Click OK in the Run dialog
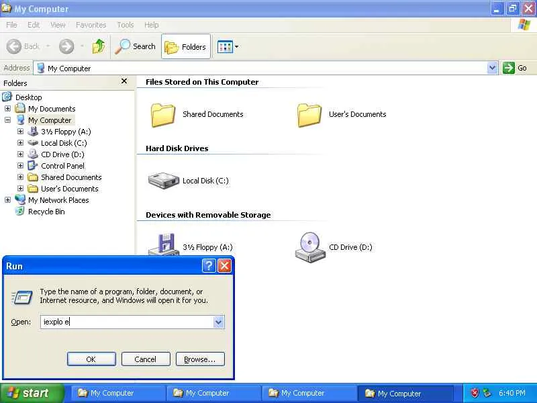The width and height of the screenshot is (537, 403). (91, 359)
